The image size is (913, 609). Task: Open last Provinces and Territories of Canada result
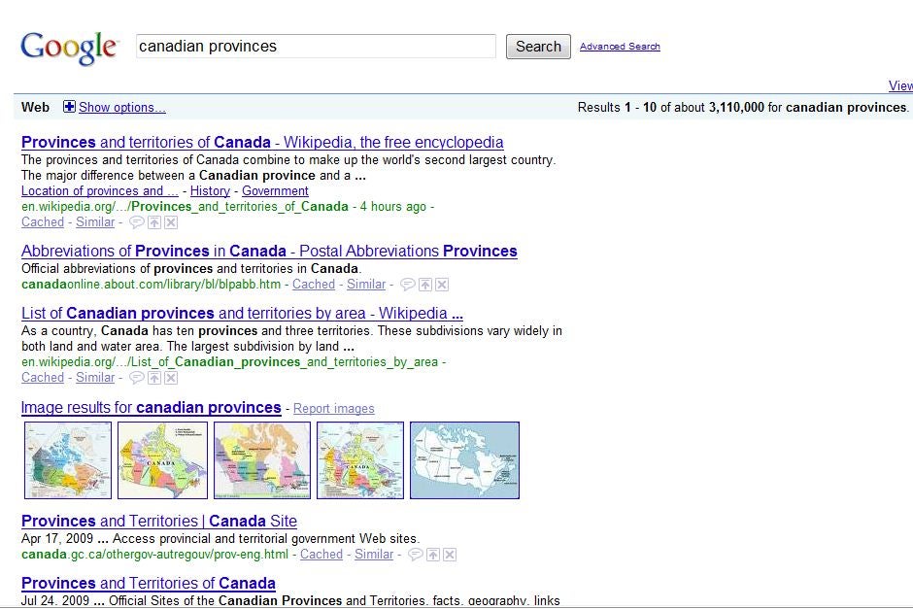coord(148,584)
